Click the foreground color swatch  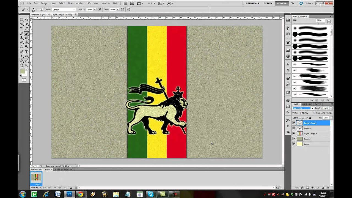click(22, 71)
